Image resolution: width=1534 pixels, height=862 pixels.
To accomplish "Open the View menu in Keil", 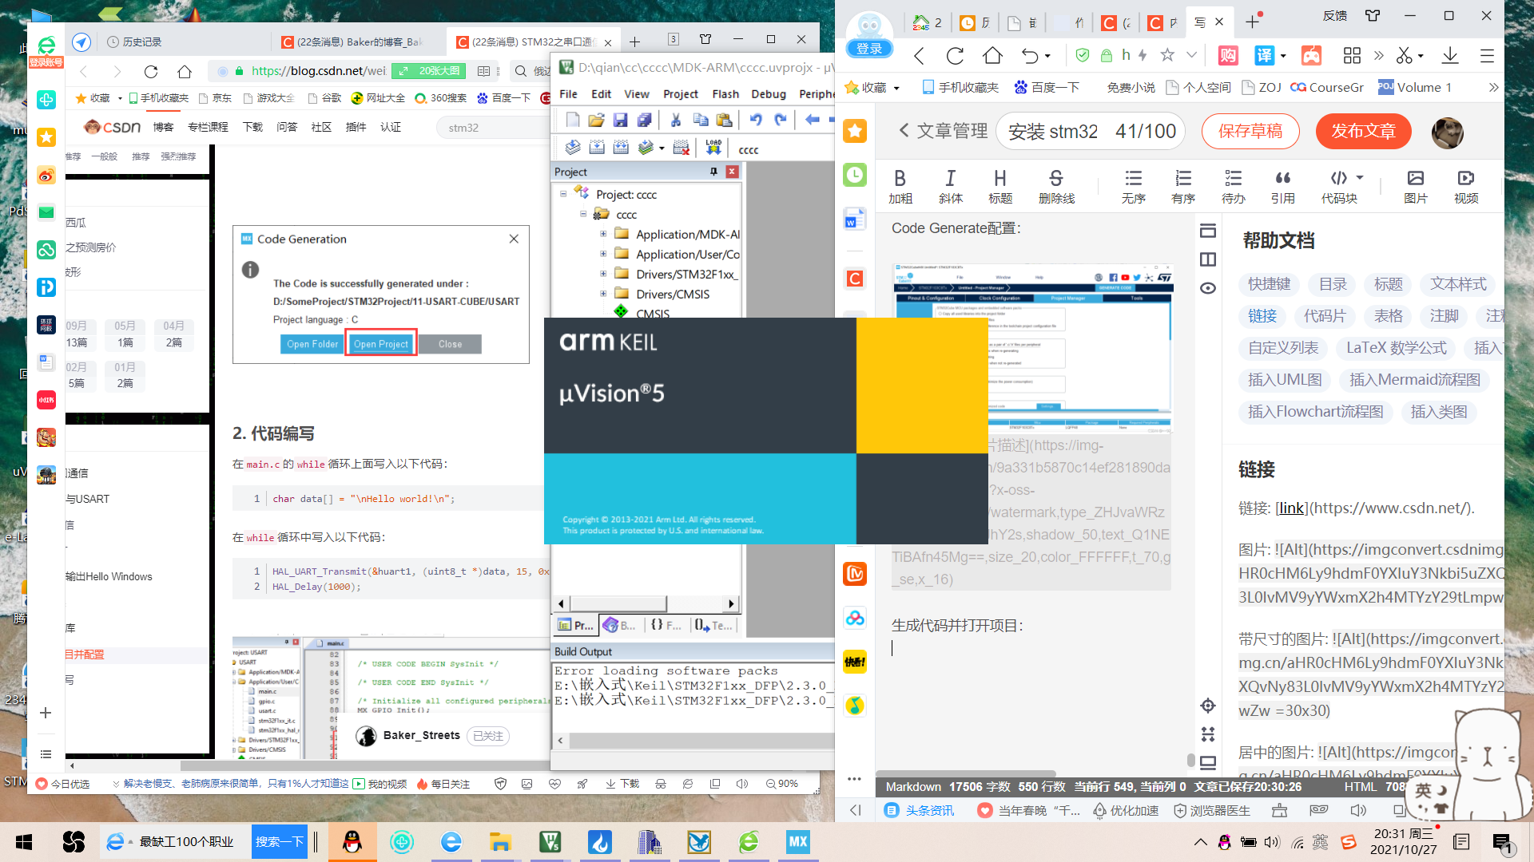I will [x=637, y=94].
